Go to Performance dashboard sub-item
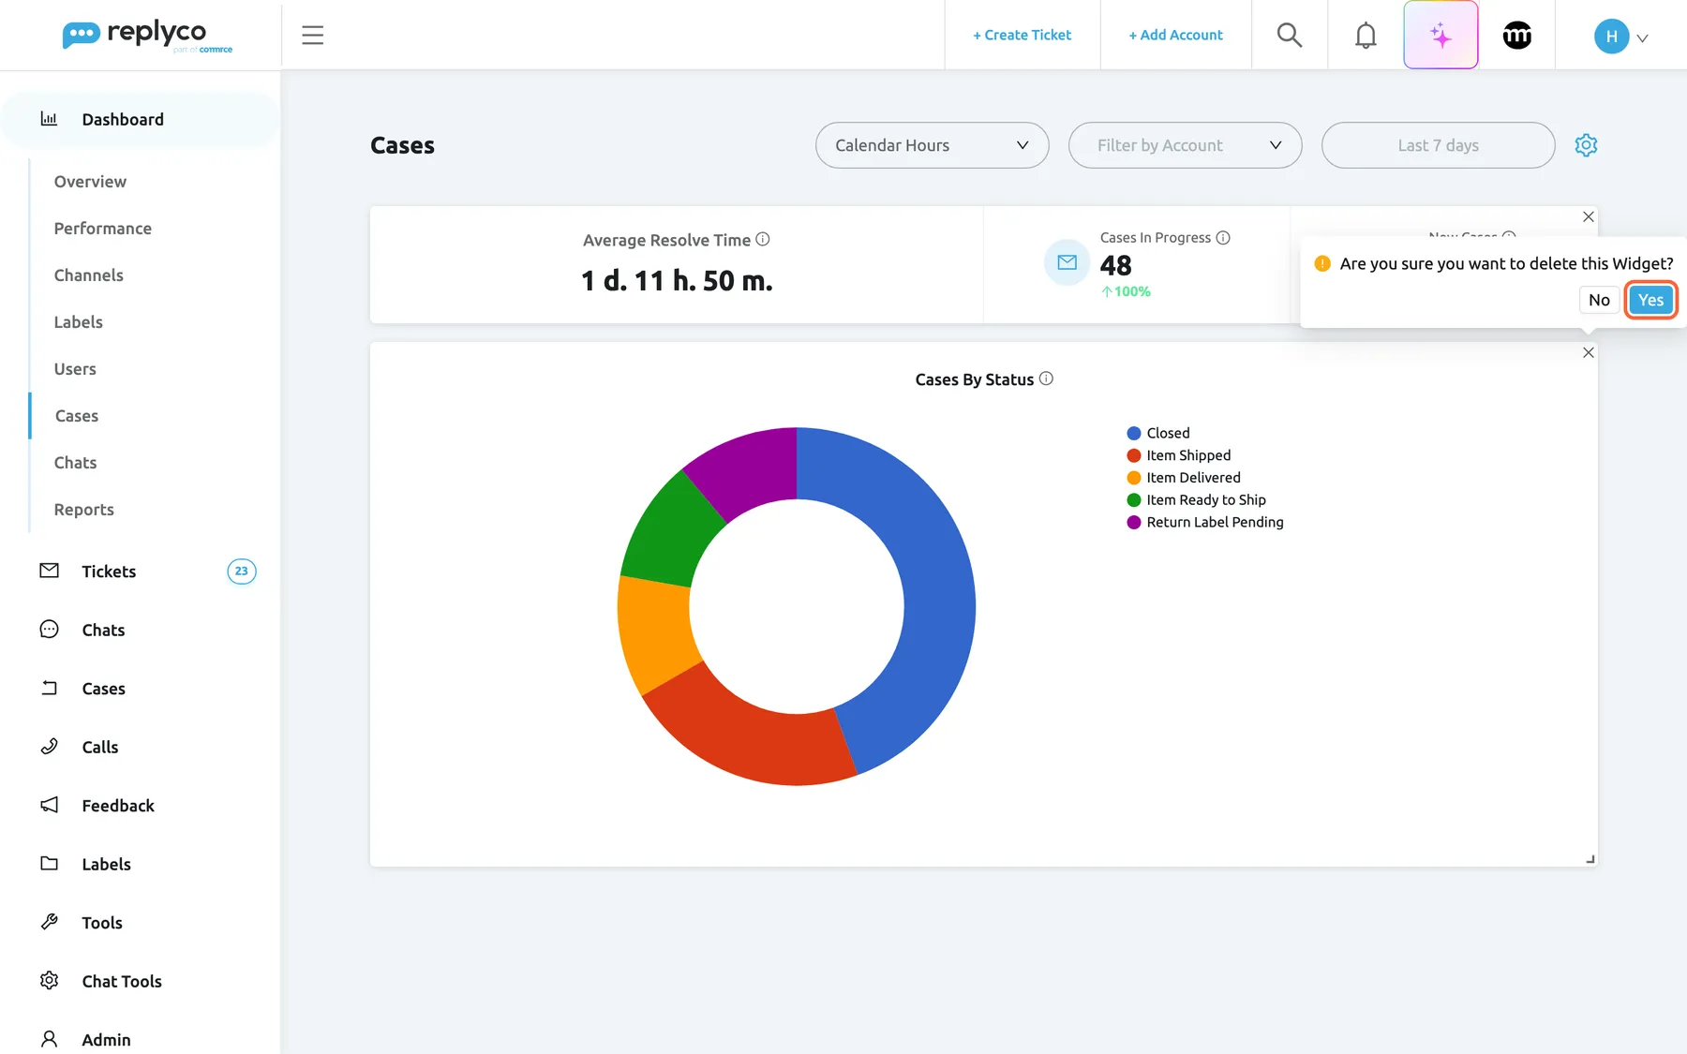Image resolution: width=1687 pixels, height=1054 pixels. (102, 229)
